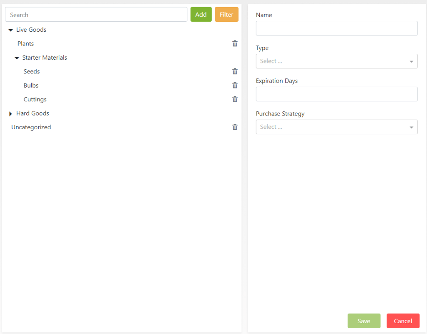
Task: Remove Bulbs using its trash icon
Action: [235, 85]
